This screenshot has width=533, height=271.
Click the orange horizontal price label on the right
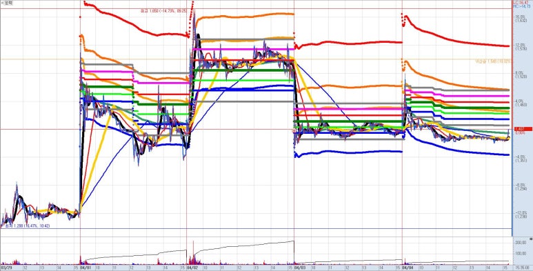click(x=493, y=61)
